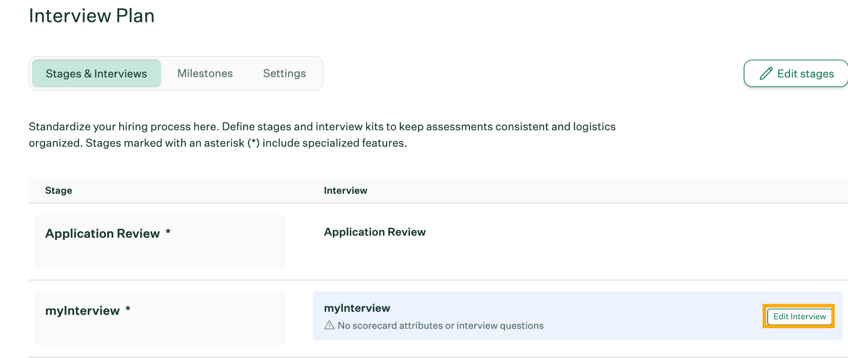Click the Edit Interview button
The height and width of the screenshot is (358, 848).
point(799,317)
